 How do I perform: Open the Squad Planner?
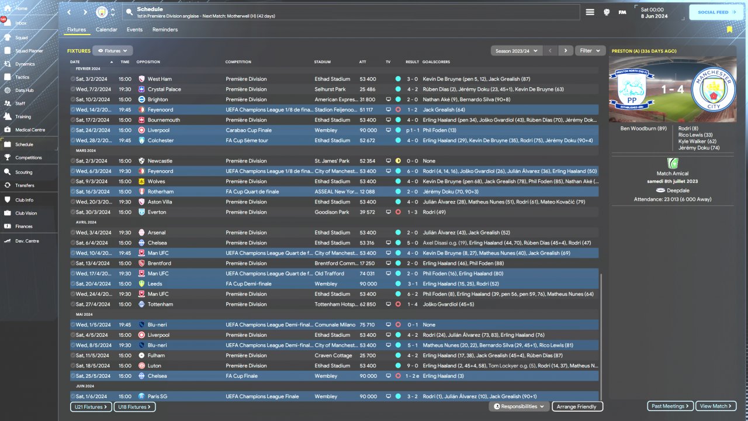29,51
